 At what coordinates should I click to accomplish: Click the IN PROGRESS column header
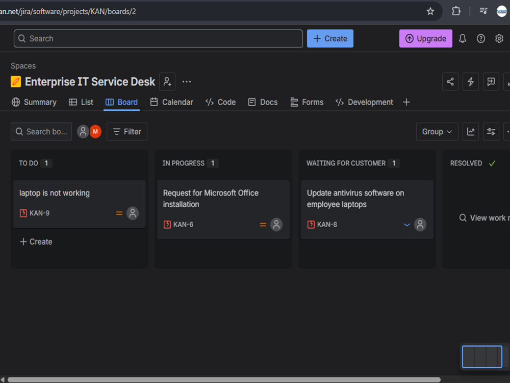(184, 163)
